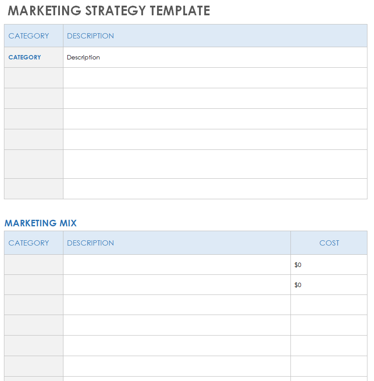Select empty cell directly below "Description" text
This screenshot has height=381, width=374.
pos(215,78)
